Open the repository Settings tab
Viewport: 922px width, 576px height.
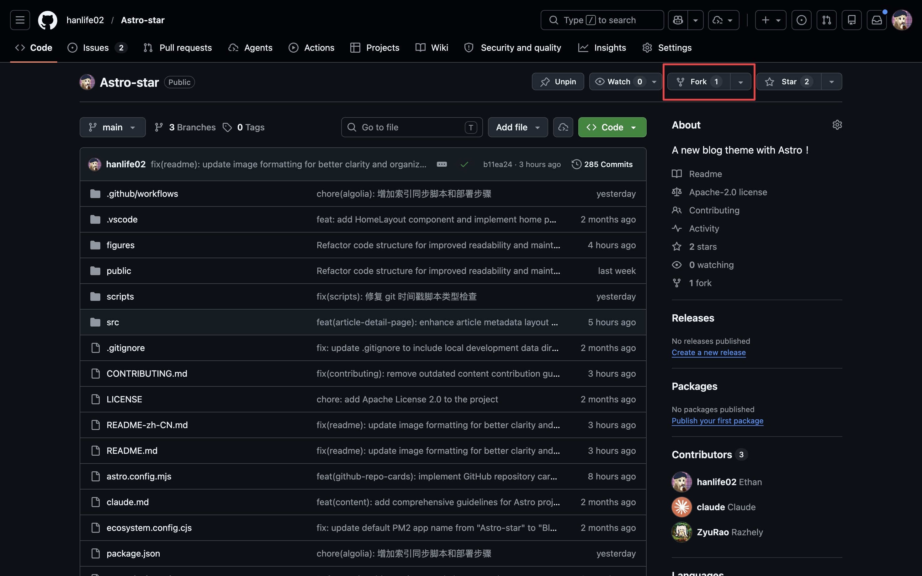point(667,48)
